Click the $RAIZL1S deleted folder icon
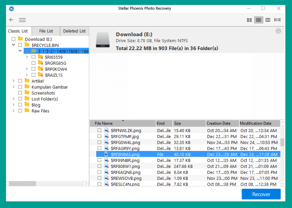 40,75
